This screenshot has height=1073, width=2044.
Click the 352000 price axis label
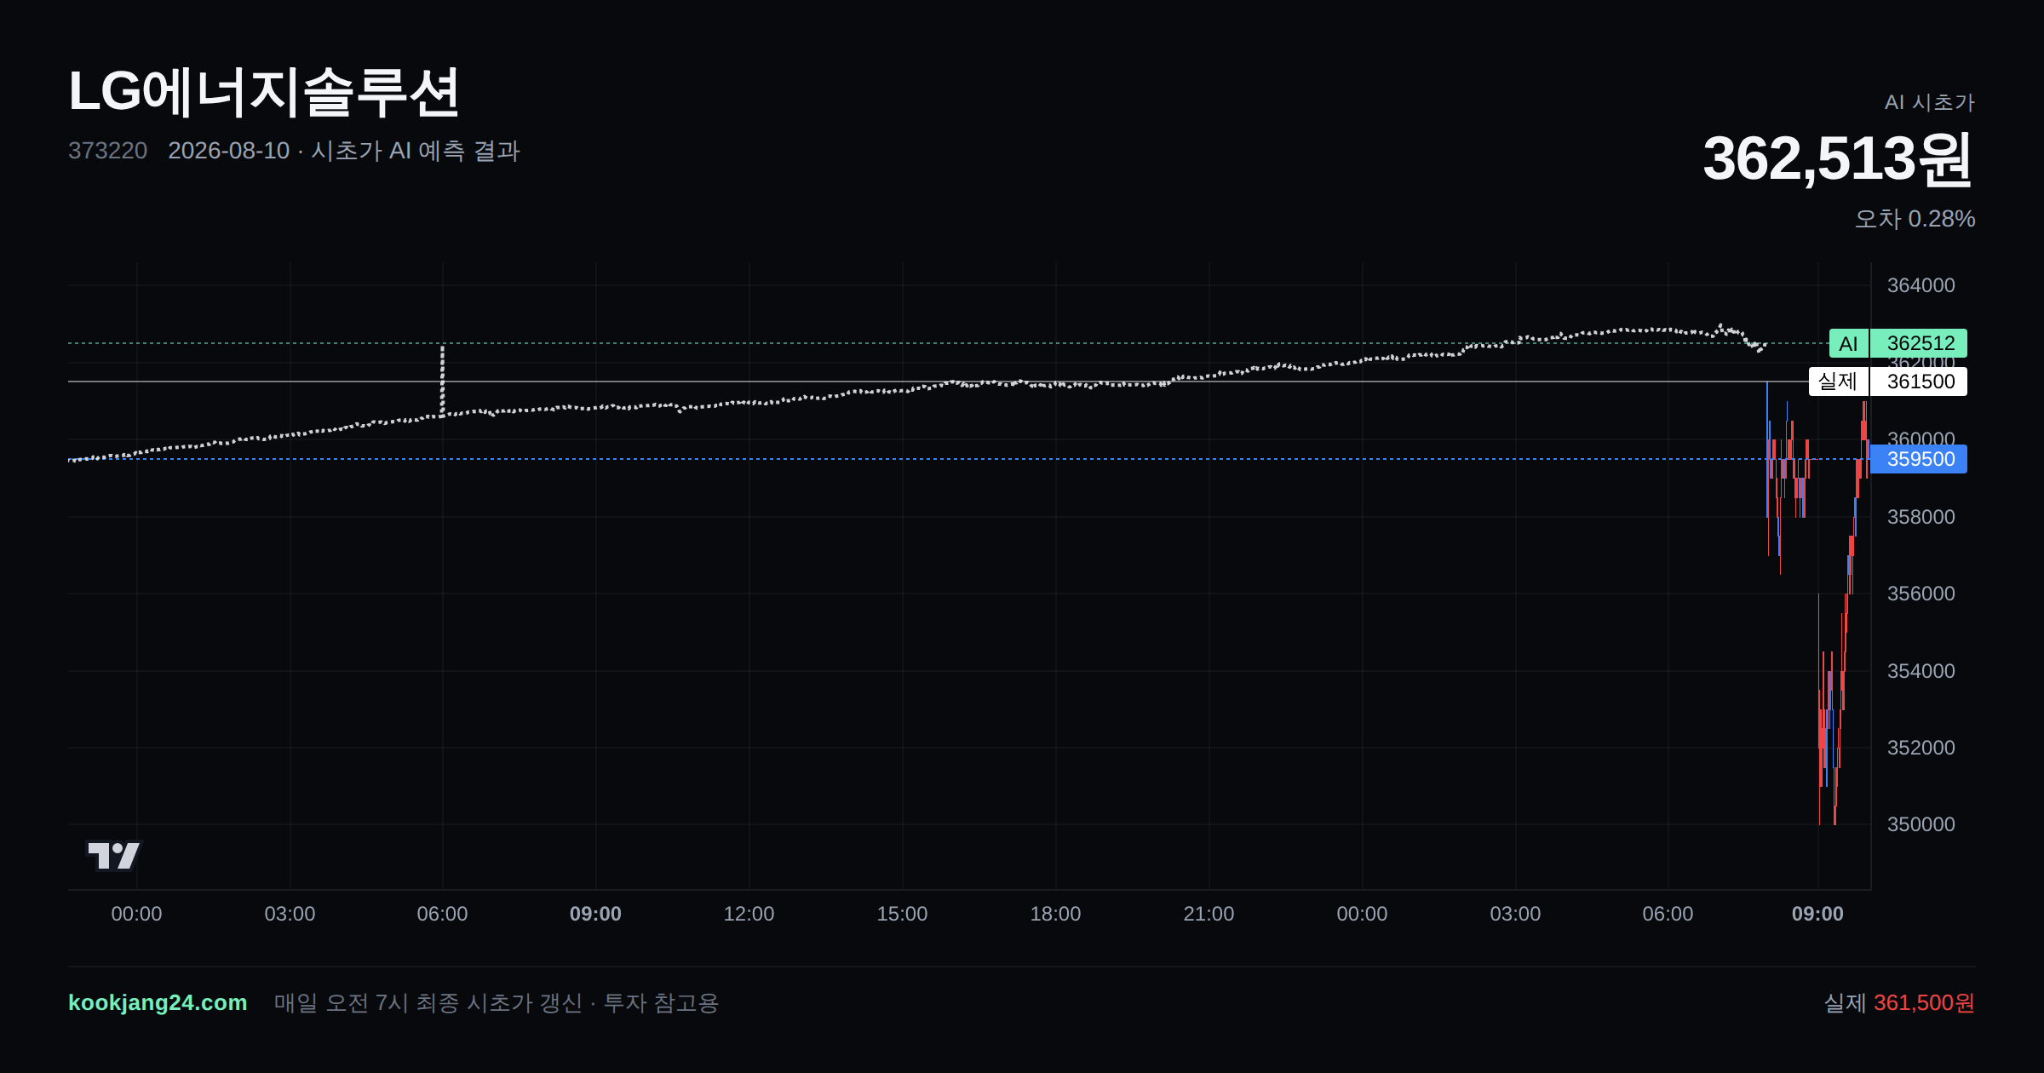click(1921, 748)
